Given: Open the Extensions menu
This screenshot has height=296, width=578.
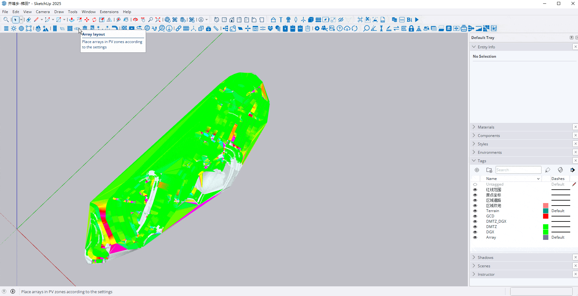Looking at the screenshot, I should (109, 12).
